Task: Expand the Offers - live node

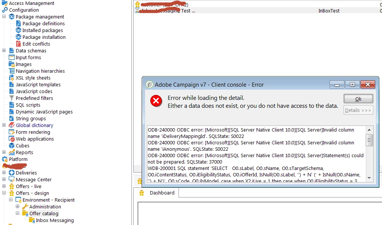Action: pyautogui.click(x=4, y=186)
